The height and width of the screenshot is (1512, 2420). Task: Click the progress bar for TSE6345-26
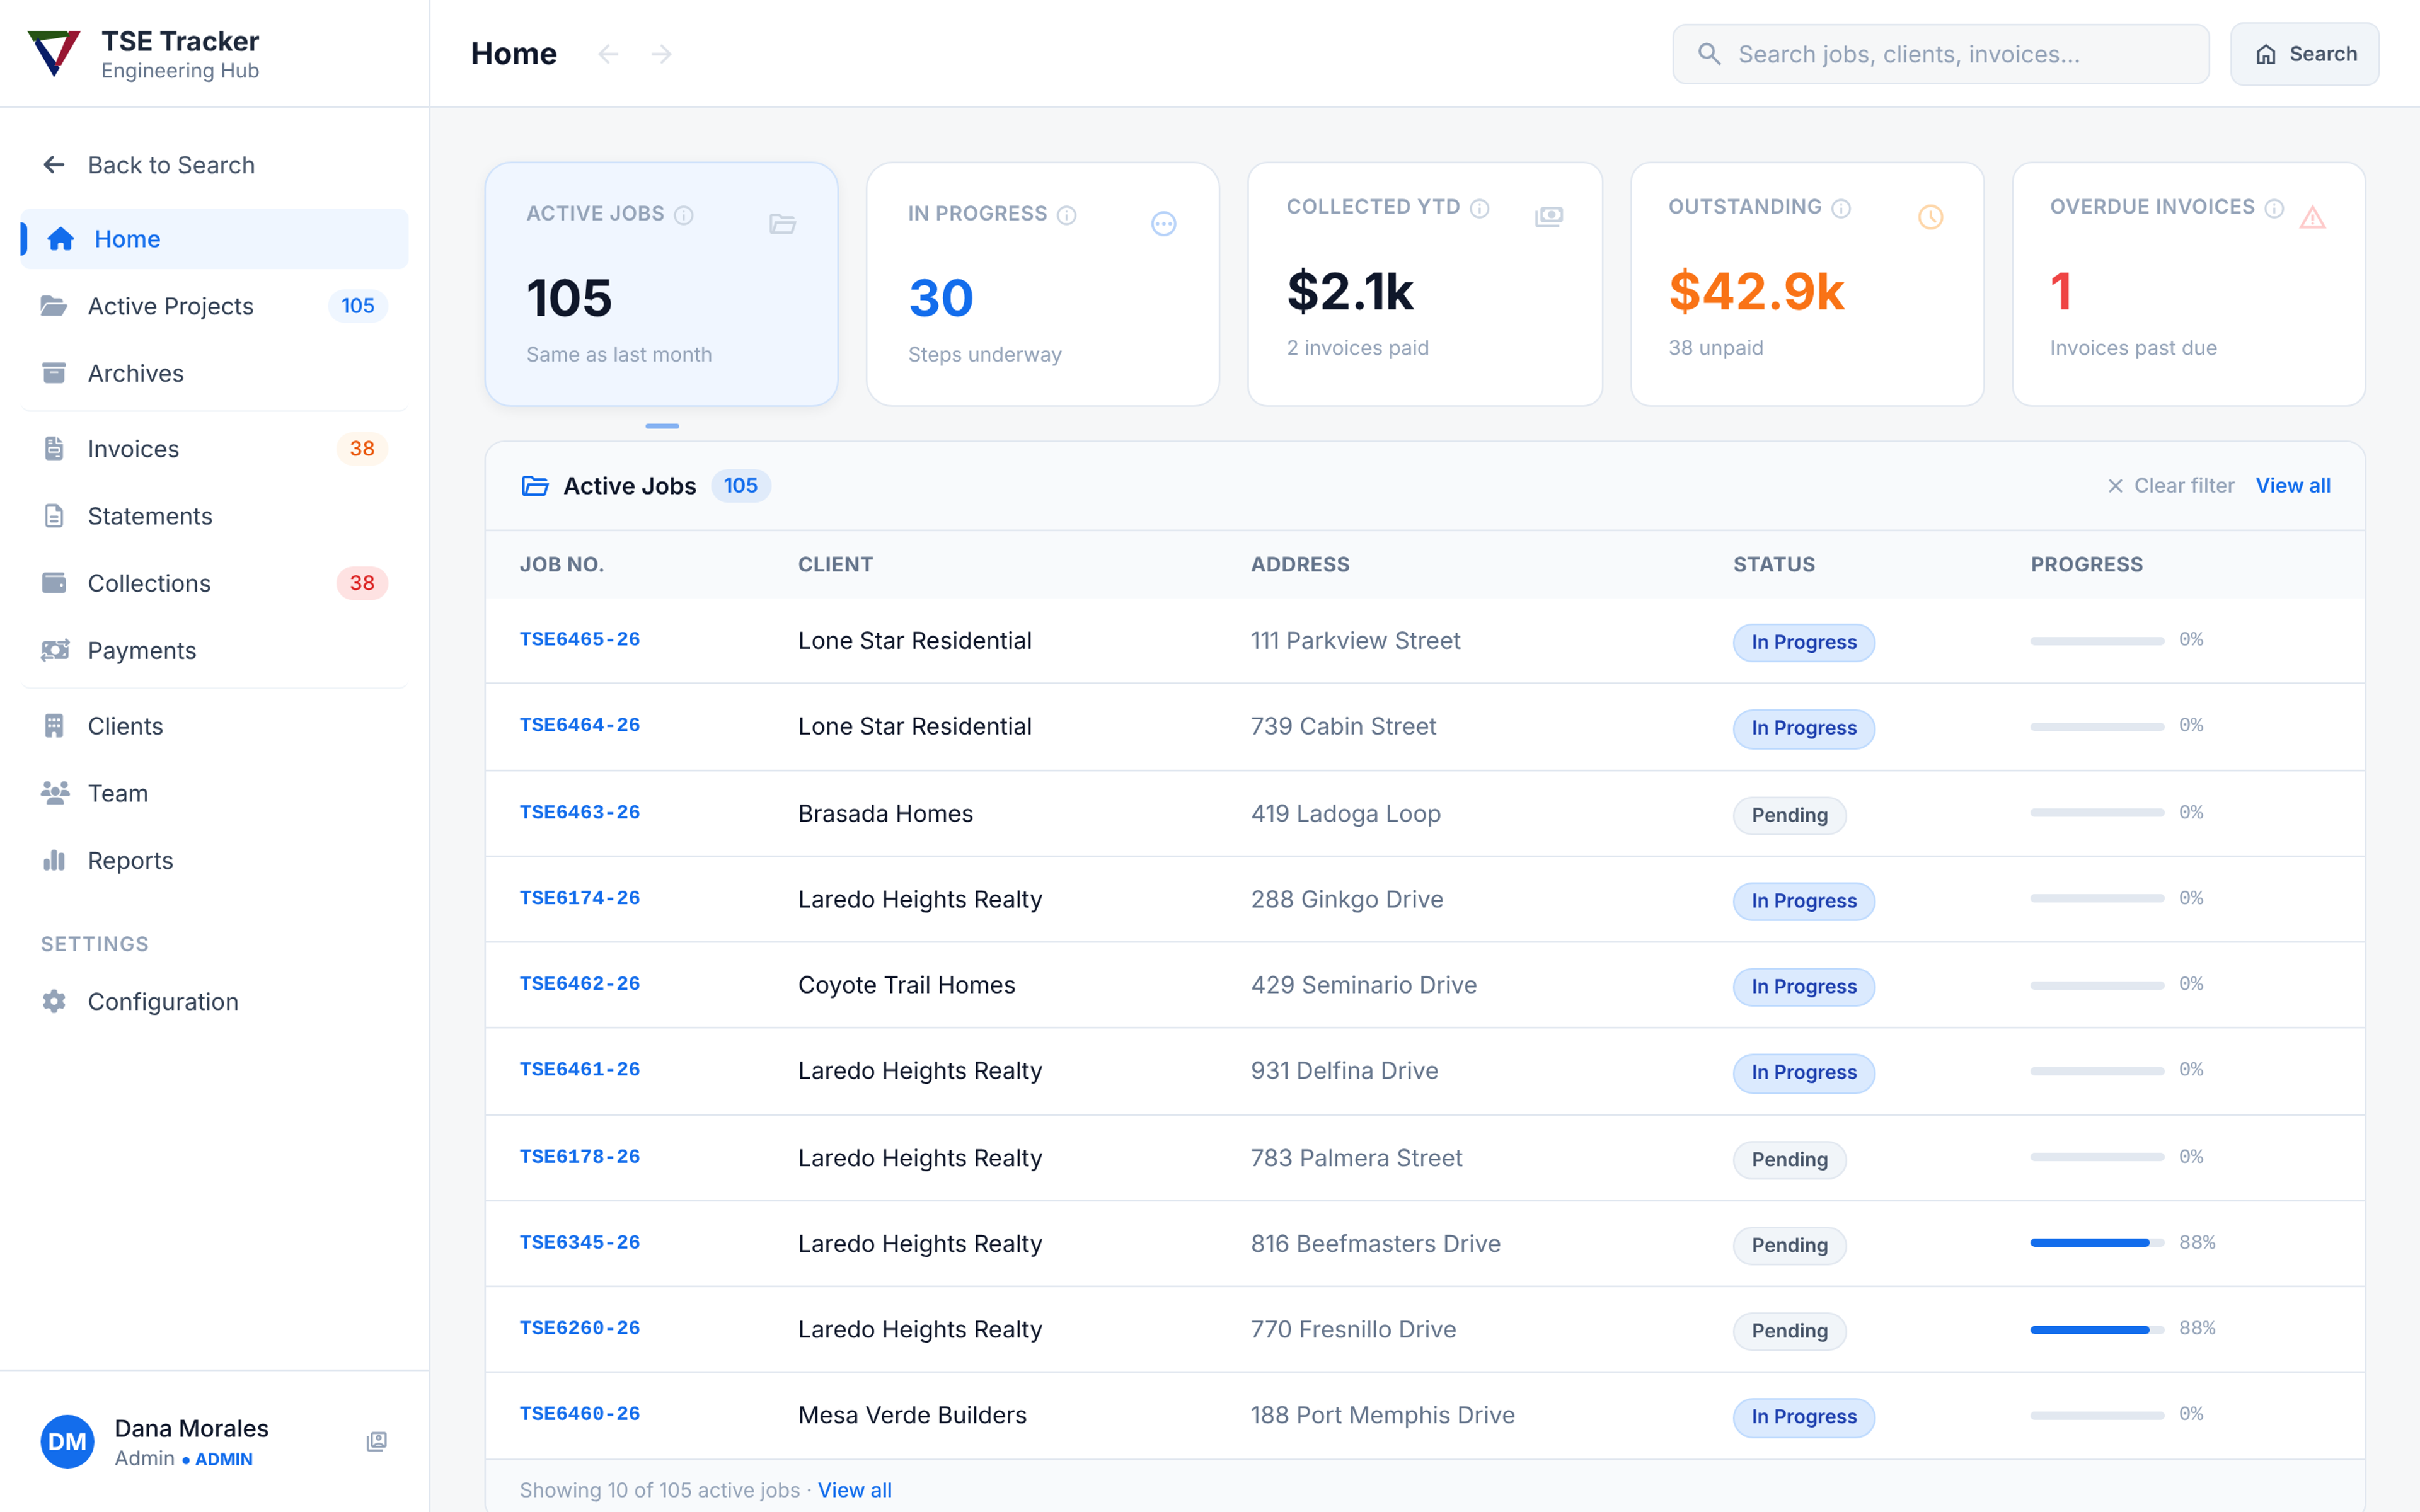point(2097,1243)
